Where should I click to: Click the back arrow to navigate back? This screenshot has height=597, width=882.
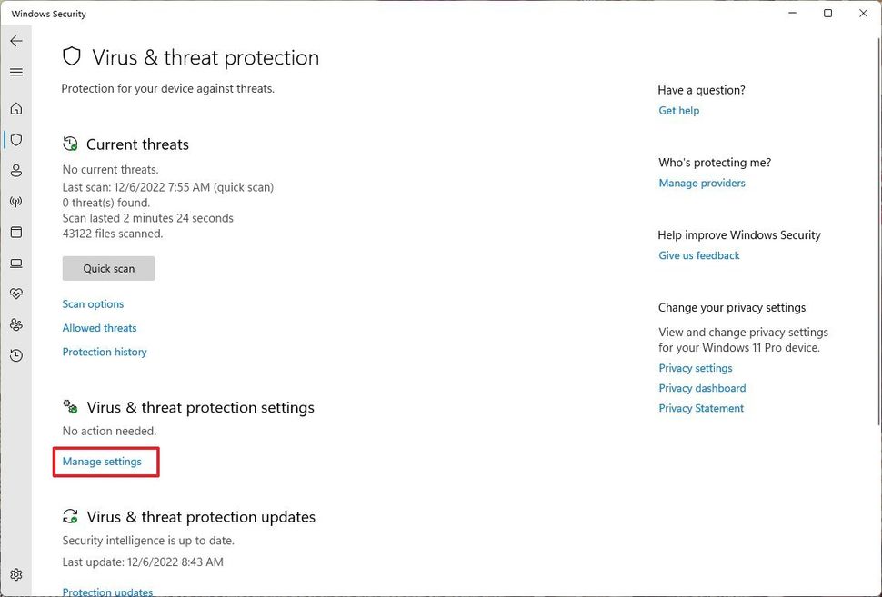click(x=15, y=41)
